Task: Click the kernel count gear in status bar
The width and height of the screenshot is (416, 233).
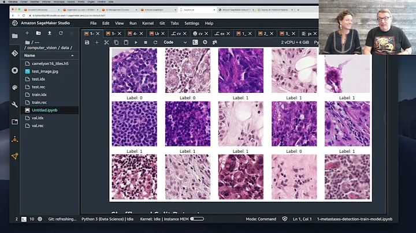Action: tap(40, 219)
